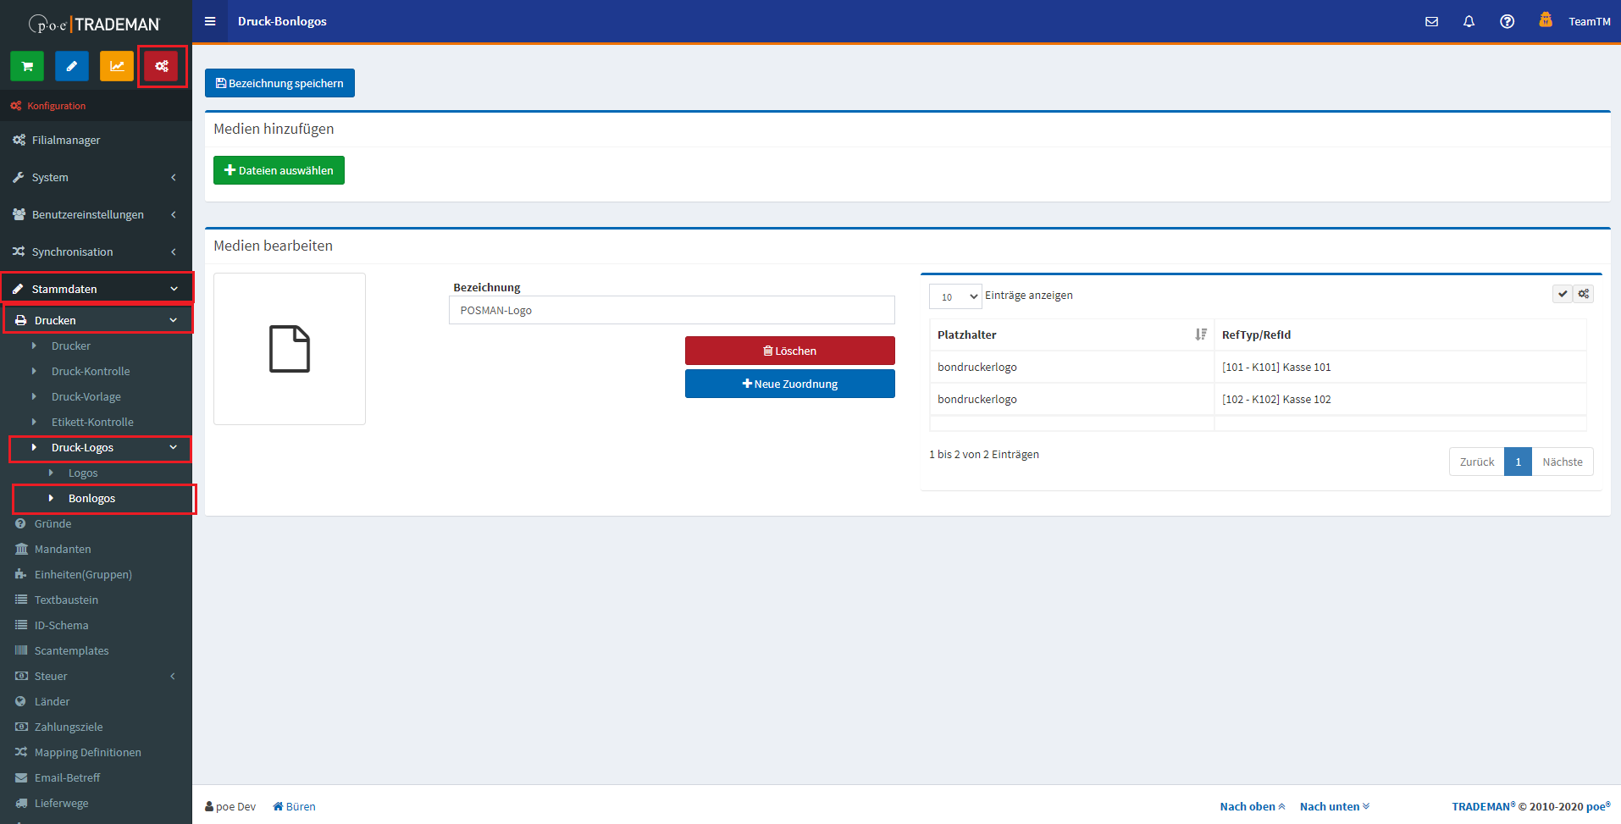The image size is (1621, 824).
Task: Click the checkmark button above table
Action: click(x=1563, y=294)
